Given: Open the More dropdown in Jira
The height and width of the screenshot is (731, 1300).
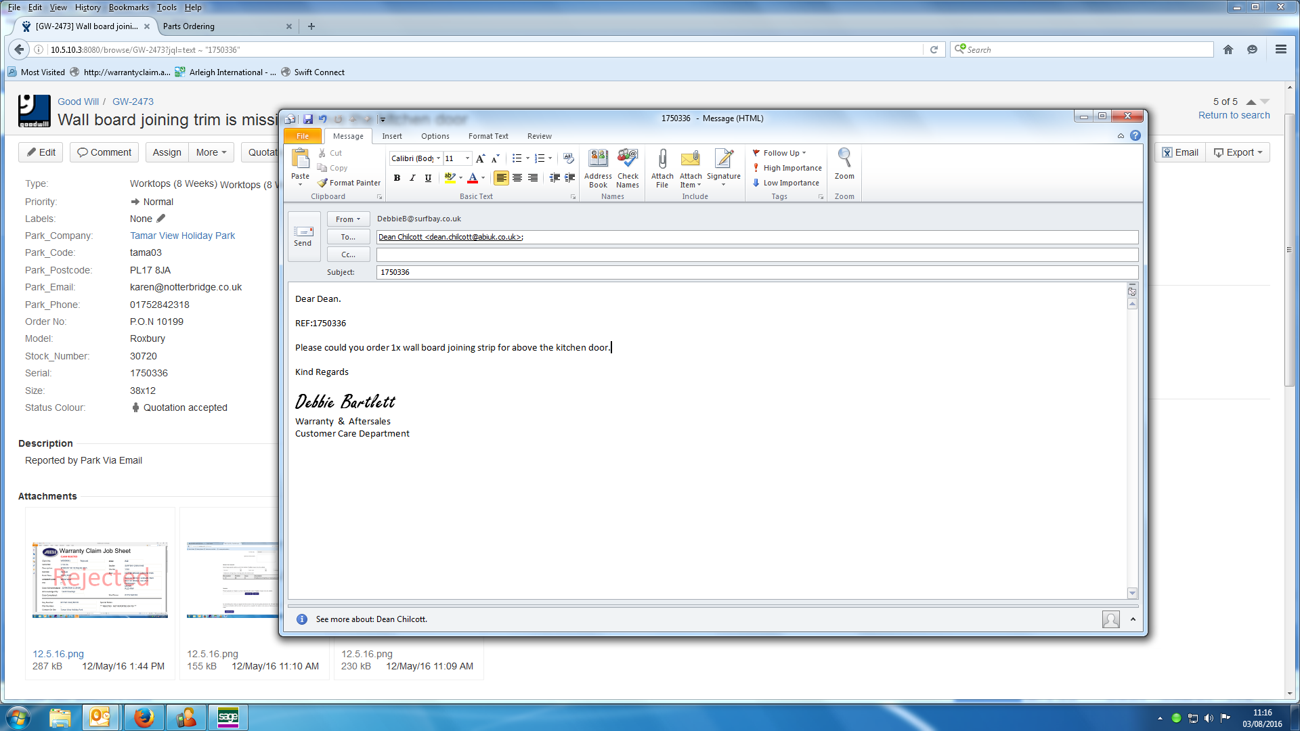Looking at the screenshot, I should click(x=211, y=152).
